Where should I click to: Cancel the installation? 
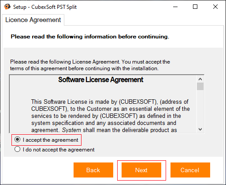(190, 170)
